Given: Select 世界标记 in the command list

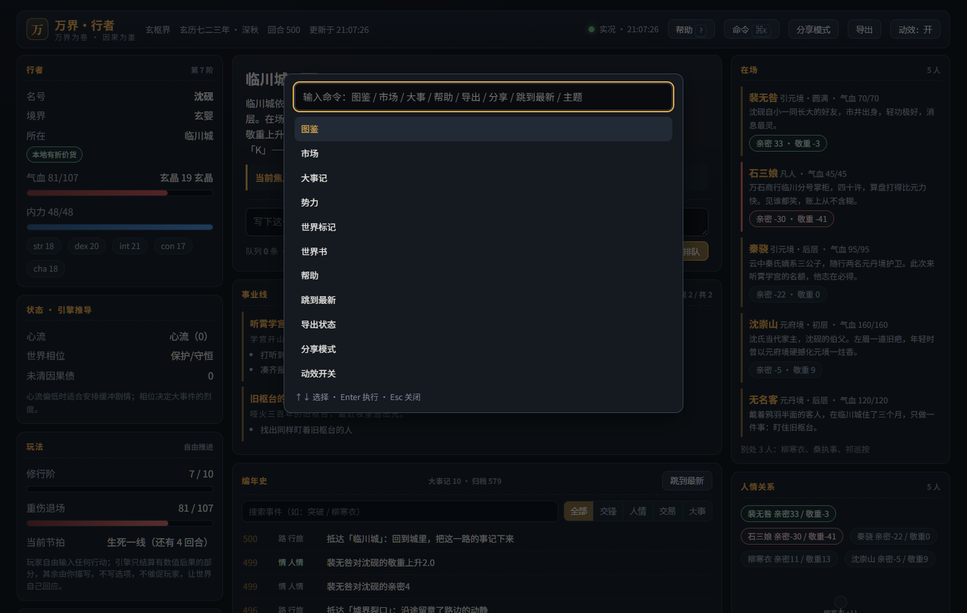Looking at the screenshot, I should [484, 227].
